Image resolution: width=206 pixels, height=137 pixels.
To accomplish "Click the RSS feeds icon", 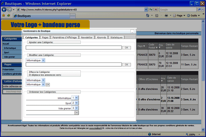I will [157, 16].
